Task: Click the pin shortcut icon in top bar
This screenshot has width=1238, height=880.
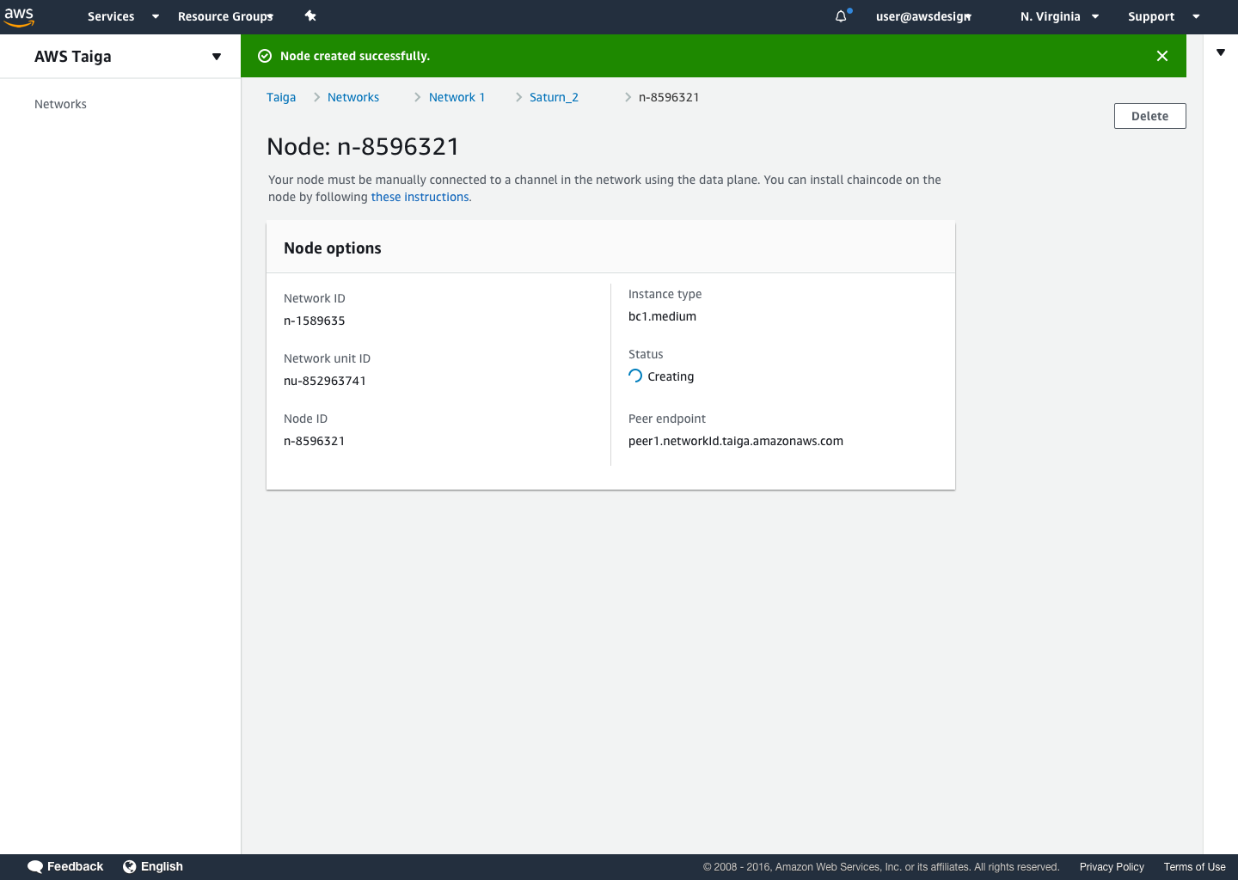Action: (310, 16)
